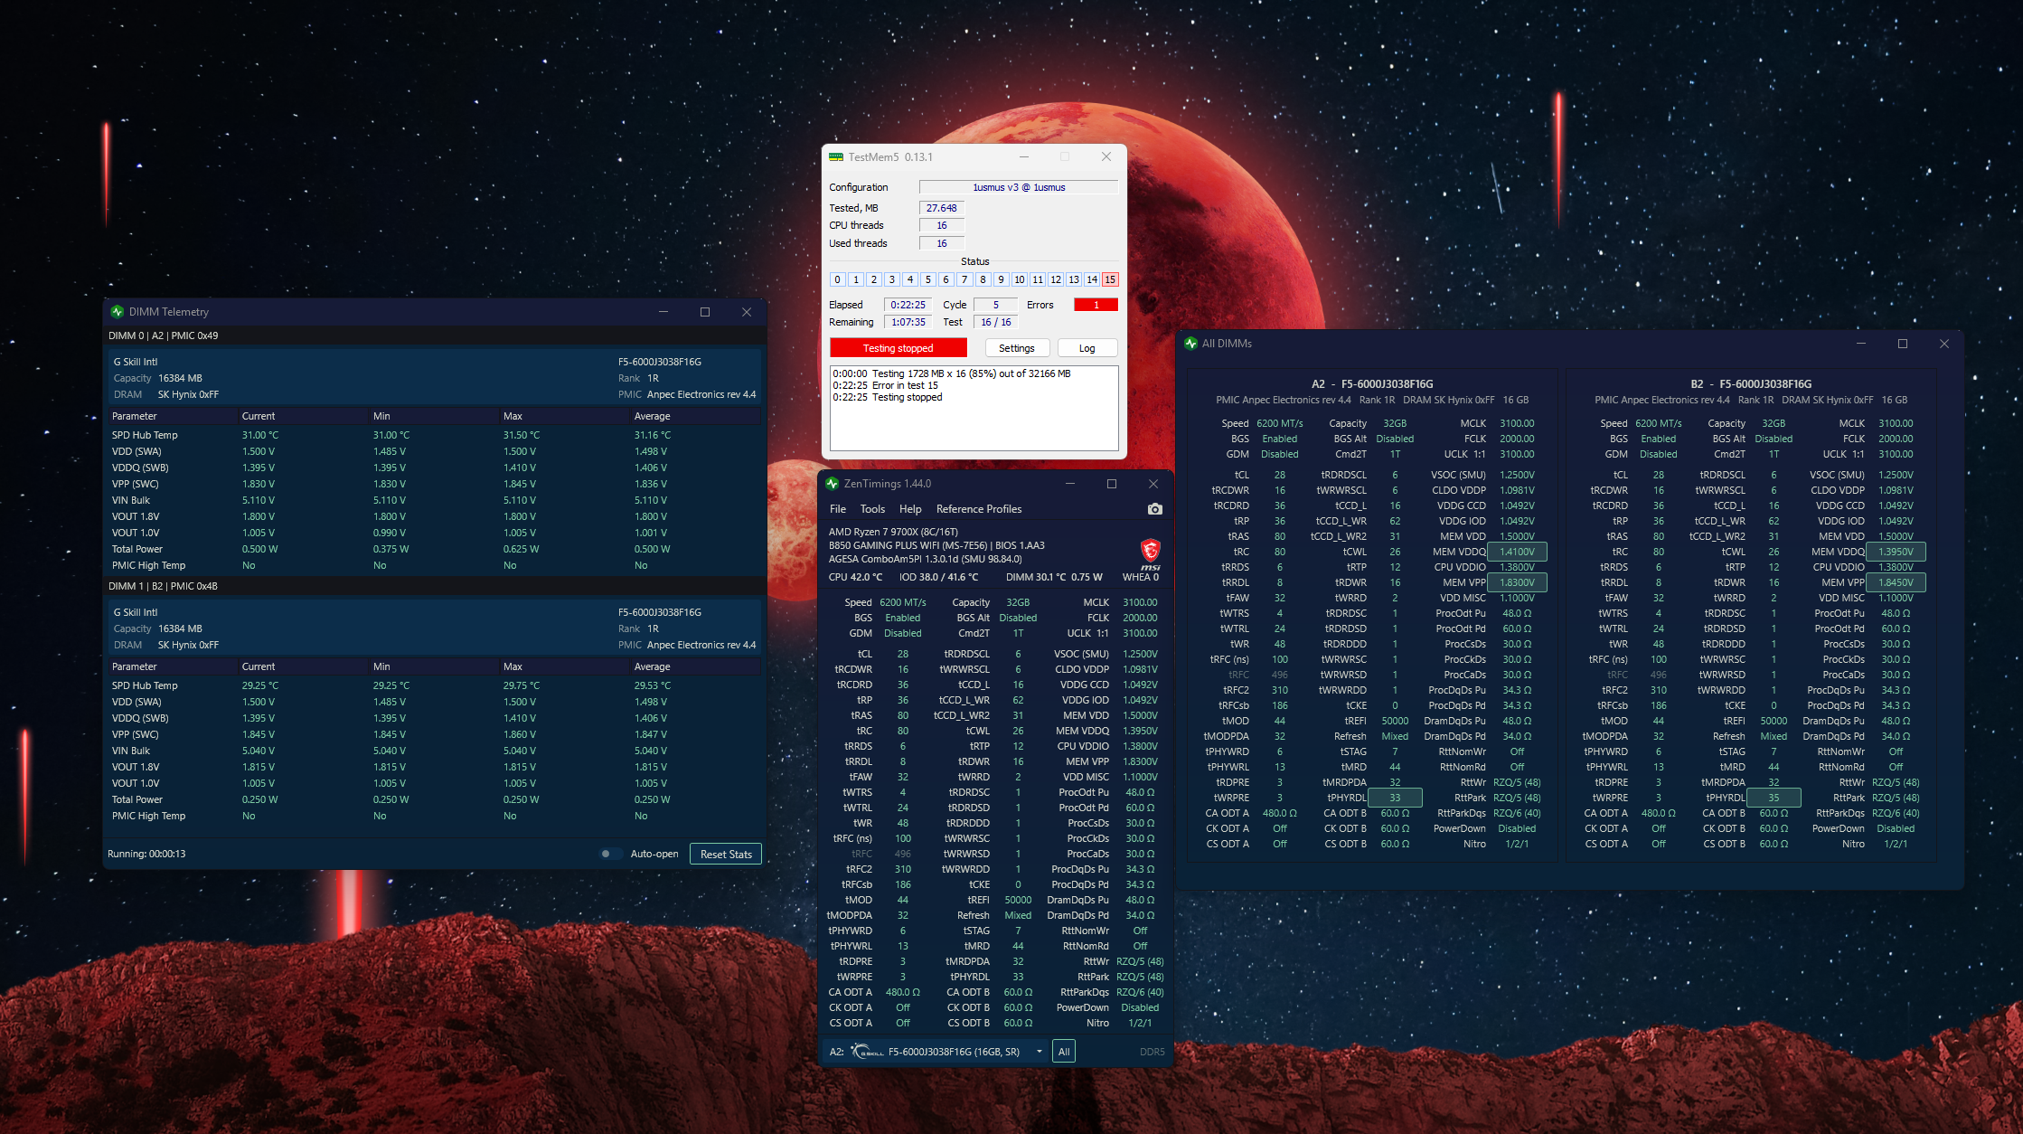The width and height of the screenshot is (2023, 1134).
Task: Minimize the ZenTimings window
Action: click(x=1070, y=484)
